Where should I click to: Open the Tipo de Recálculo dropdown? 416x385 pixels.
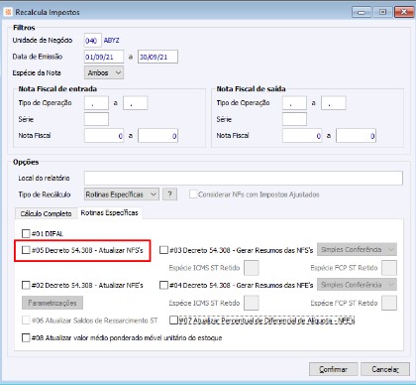[x=122, y=194]
